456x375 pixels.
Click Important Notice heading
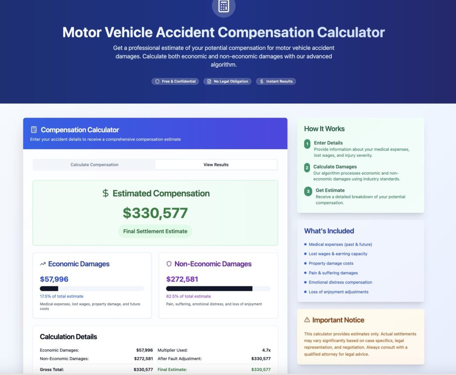pos(338,320)
